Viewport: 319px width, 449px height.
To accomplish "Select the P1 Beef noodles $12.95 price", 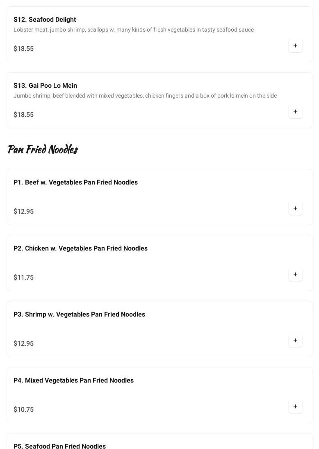I will tap(24, 212).
